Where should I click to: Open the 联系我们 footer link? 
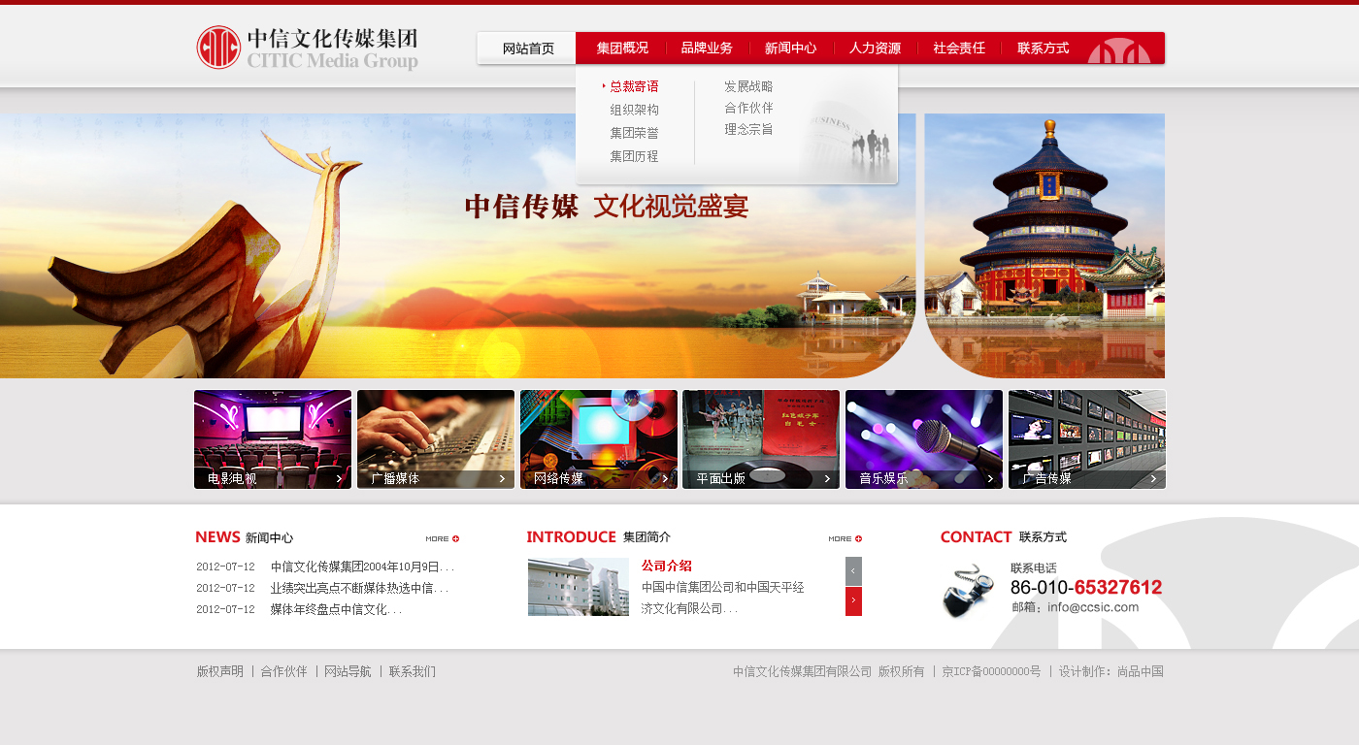413,671
